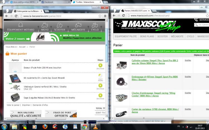Open Windows Start menu

[4, 127]
